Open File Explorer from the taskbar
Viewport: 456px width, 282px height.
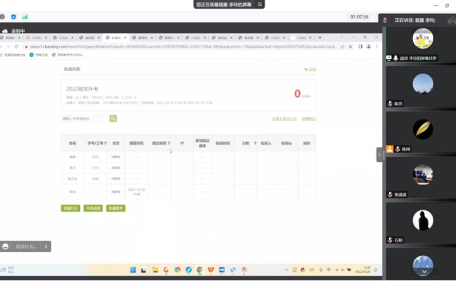(155, 270)
